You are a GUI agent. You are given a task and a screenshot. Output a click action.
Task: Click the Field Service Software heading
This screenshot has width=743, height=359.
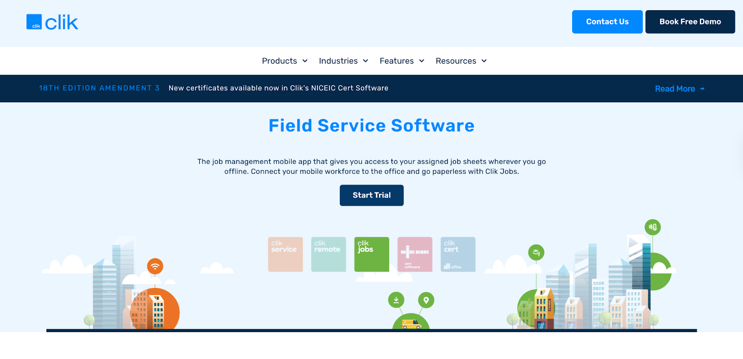click(371, 126)
